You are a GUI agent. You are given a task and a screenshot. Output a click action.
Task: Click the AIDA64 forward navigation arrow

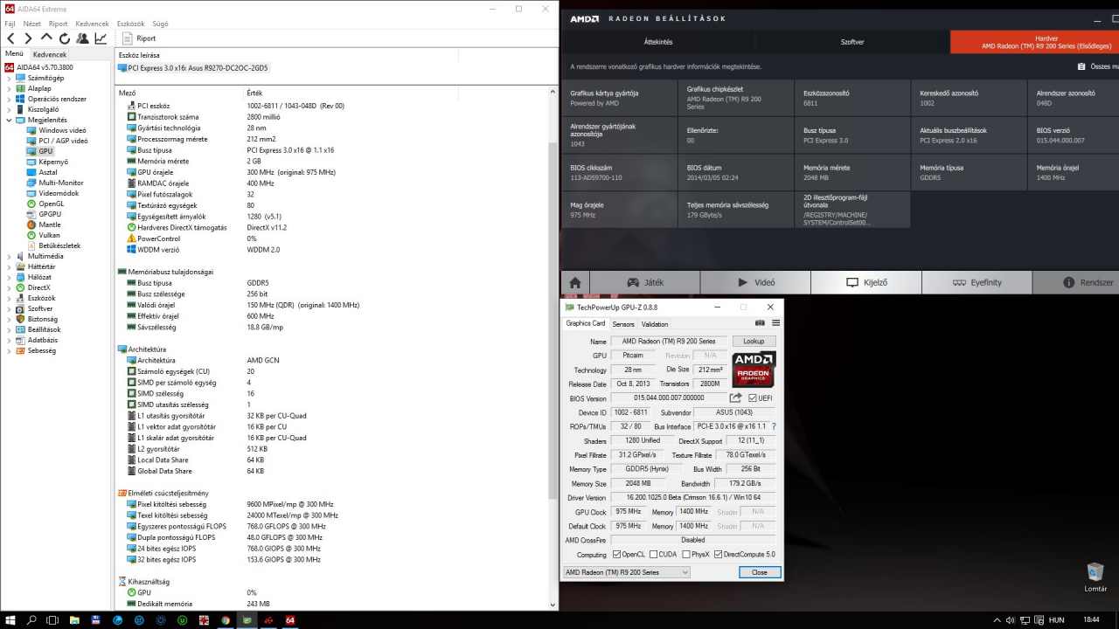click(28, 38)
